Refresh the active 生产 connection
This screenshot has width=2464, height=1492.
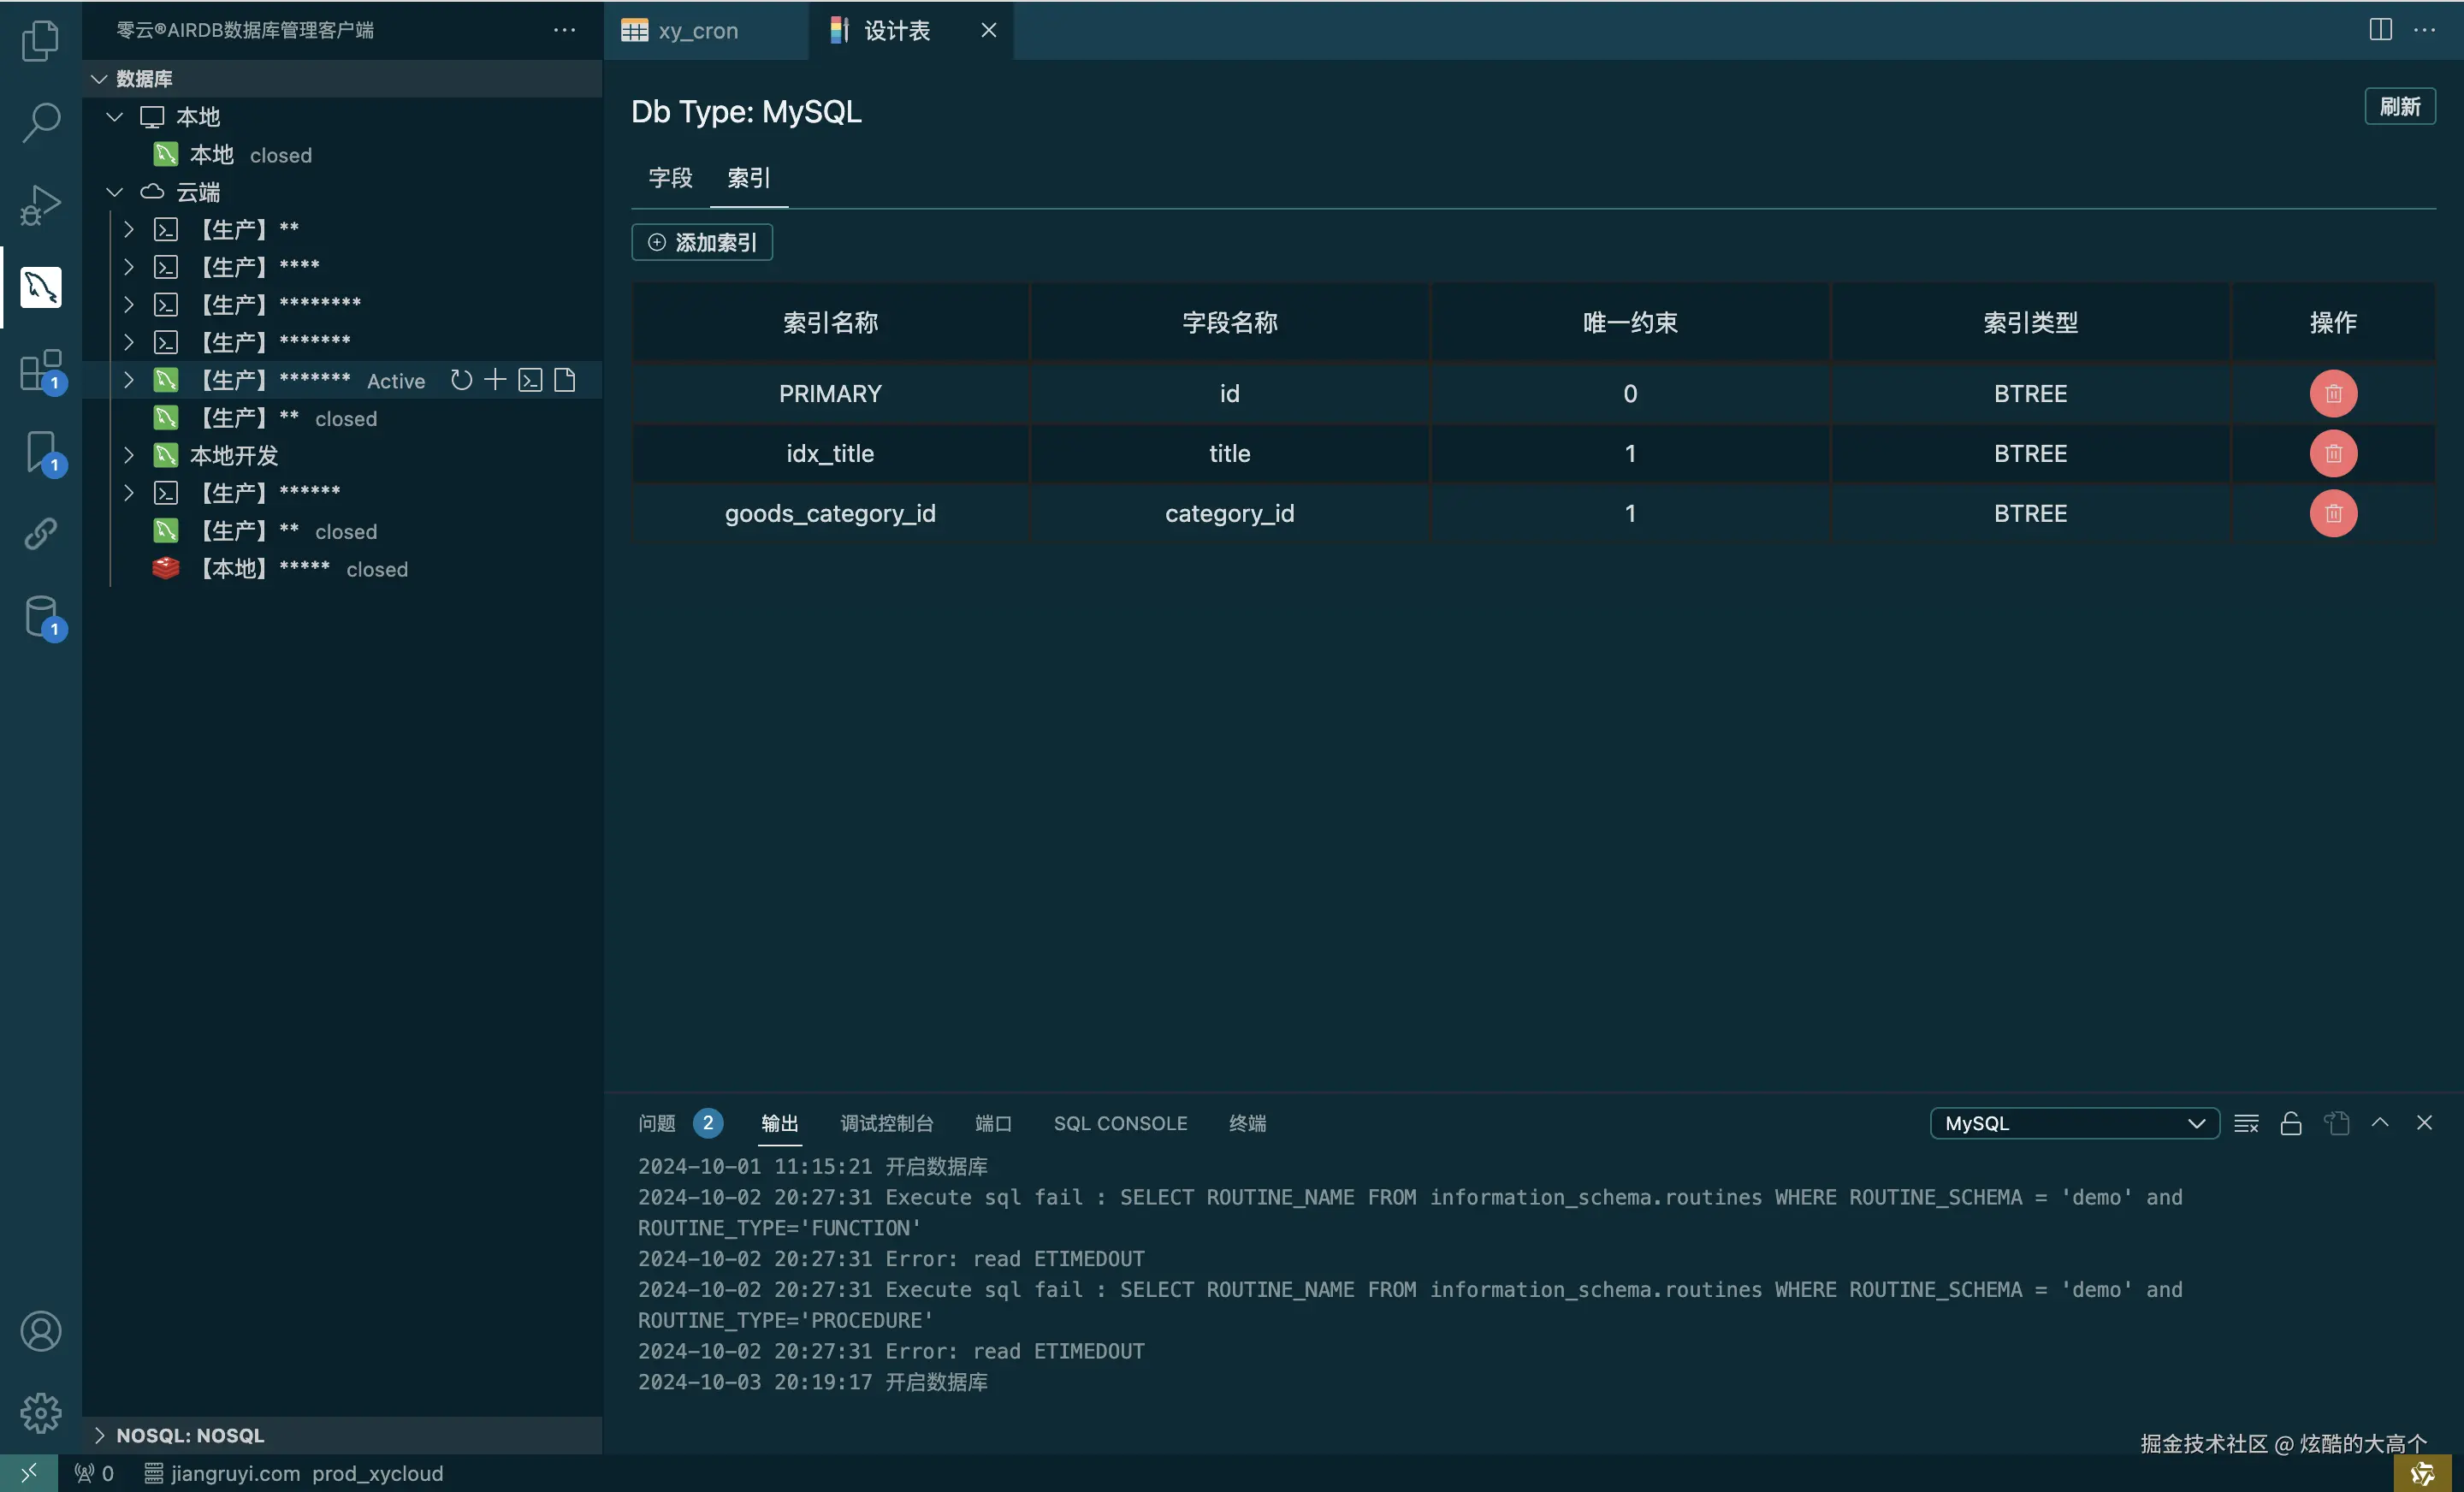click(461, 380)
